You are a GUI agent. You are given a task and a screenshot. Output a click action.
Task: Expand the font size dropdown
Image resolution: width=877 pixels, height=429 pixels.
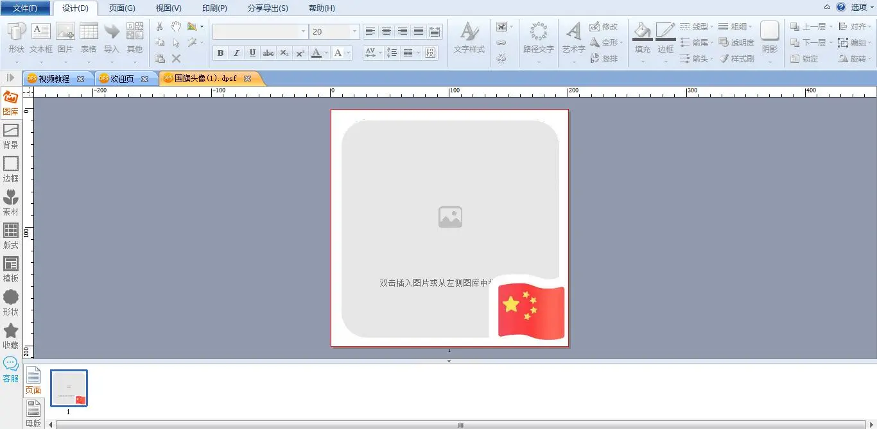click(x=354, y=31)
